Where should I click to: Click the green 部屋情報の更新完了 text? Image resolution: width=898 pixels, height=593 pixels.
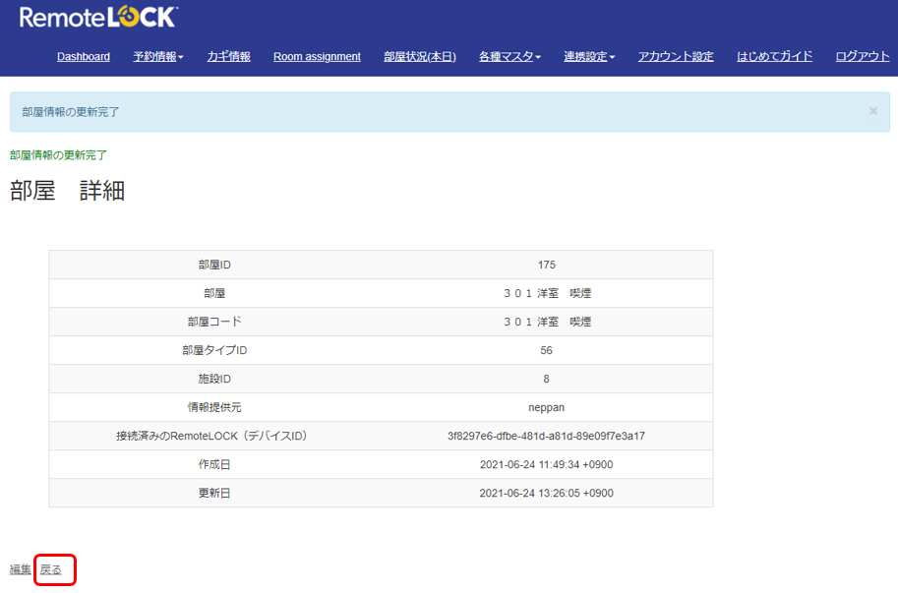tap(58, 155)
